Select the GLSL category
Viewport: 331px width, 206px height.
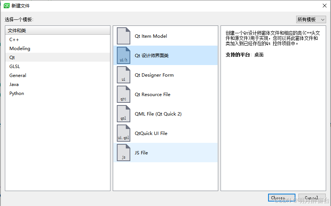tap(58, 67)
